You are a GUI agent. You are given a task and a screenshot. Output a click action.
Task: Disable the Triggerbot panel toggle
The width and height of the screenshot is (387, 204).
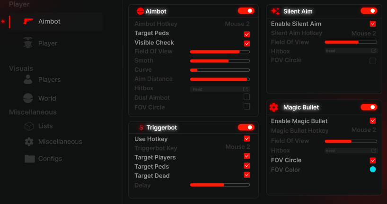[246, 127]
